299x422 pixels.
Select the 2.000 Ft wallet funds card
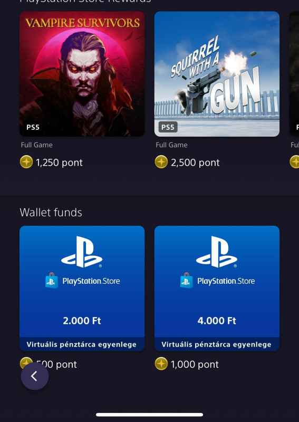click(82, 288)
